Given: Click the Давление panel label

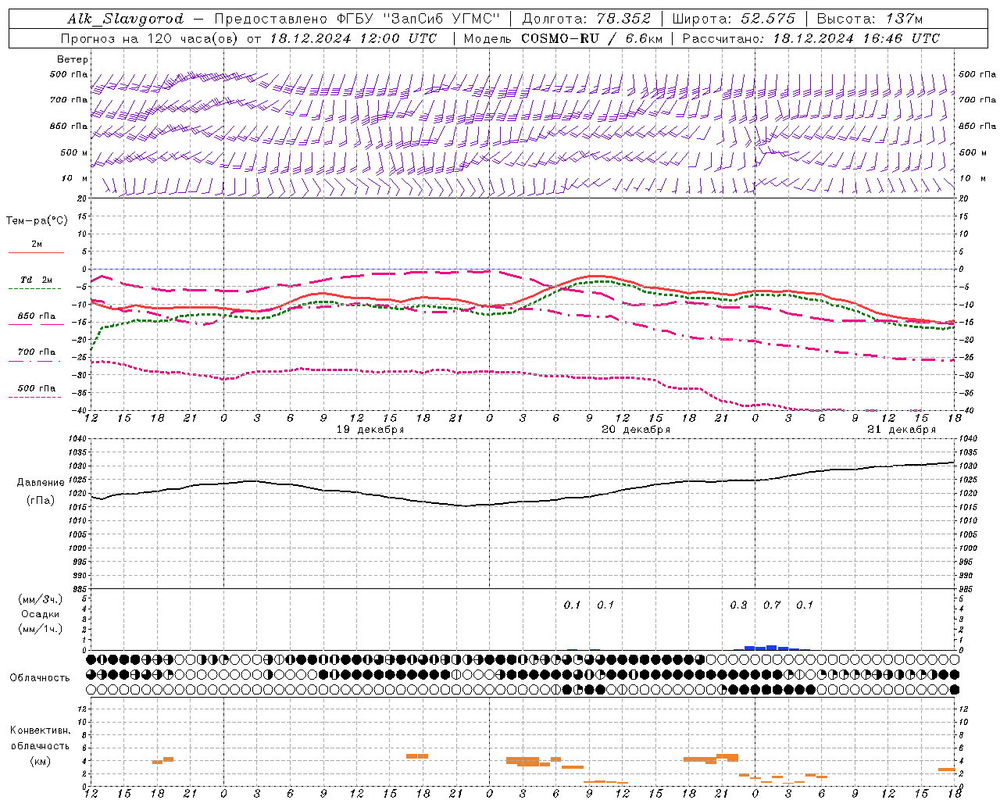Looking at the screenshot, I should coord(41,483).
